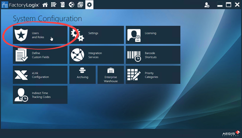Image resolution: width=242 pixels, height=138 pixels.
Task: Click the barcode clock icon
Action: pos(134,57)
